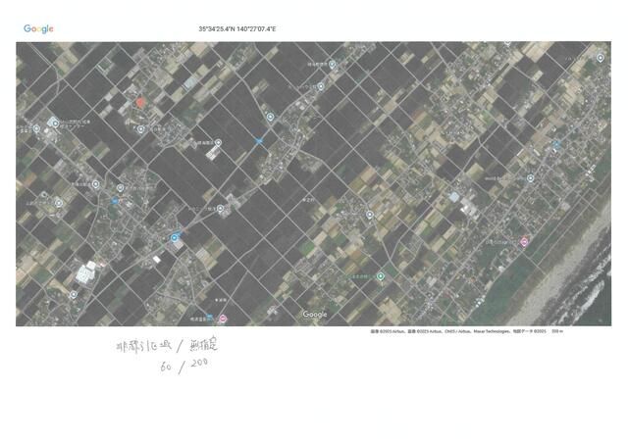The image size is (628, 443).
Task: Click the Google logo above the map
Action: point(38,28)
